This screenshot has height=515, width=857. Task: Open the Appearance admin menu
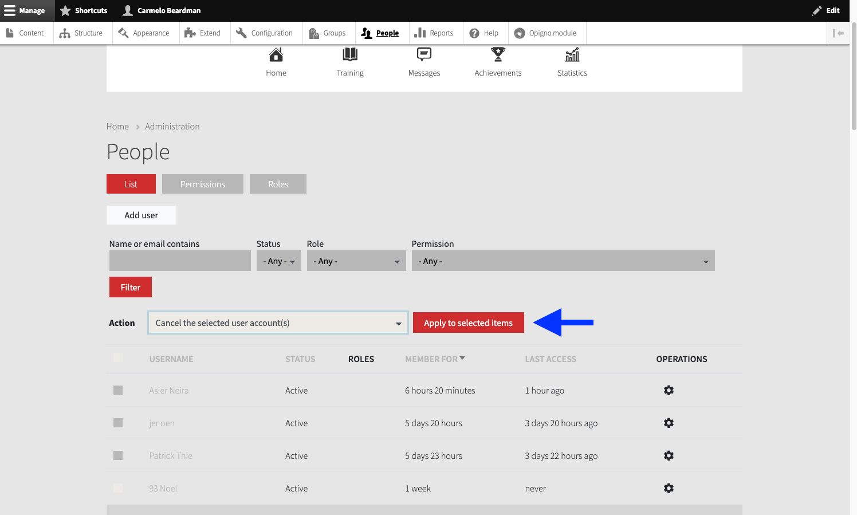click(144, 33)
